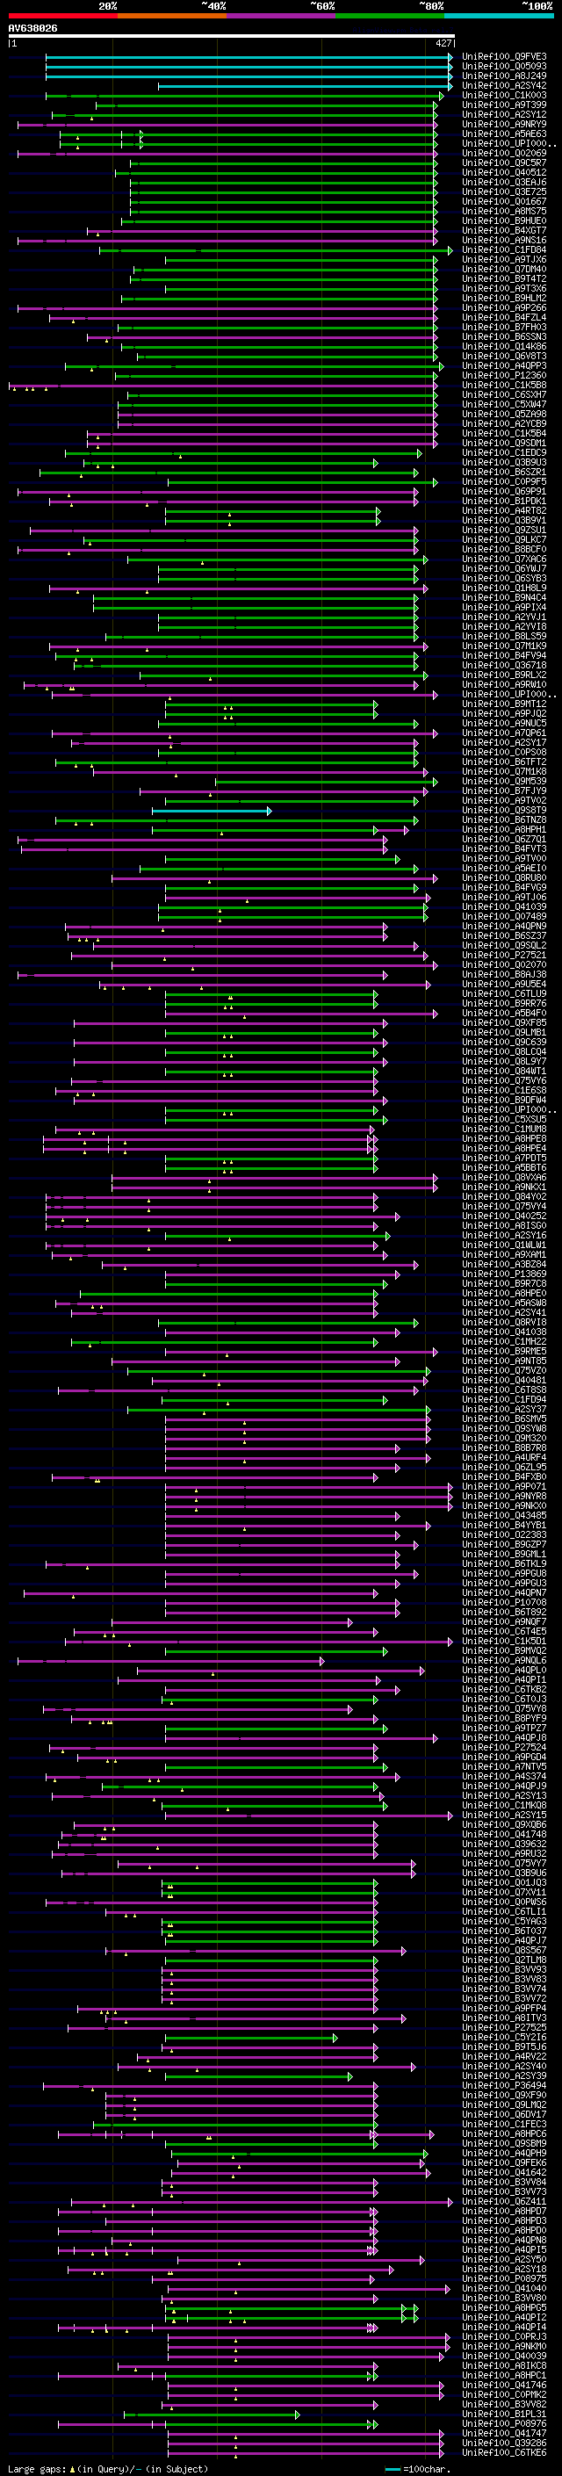Open hit UniRef100_A2SY42
The height and width of the screenshot is (2476, 562).
(x=504, y=85)
